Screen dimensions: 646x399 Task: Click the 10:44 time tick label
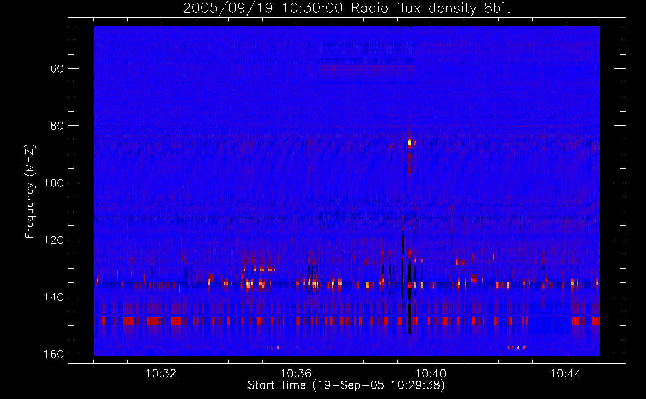click(566, 374)
